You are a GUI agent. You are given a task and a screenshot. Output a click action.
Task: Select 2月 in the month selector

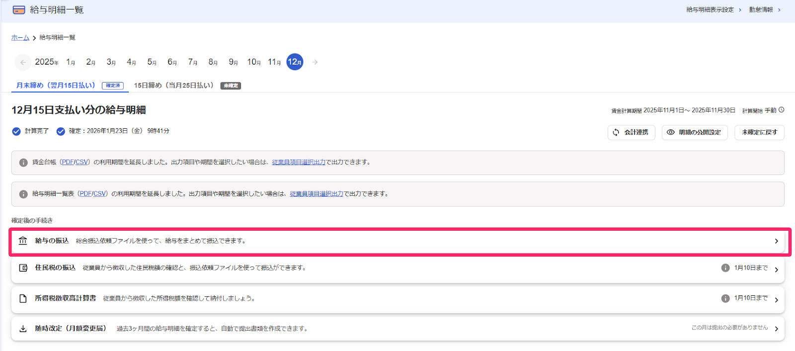(x=91, y=62)
